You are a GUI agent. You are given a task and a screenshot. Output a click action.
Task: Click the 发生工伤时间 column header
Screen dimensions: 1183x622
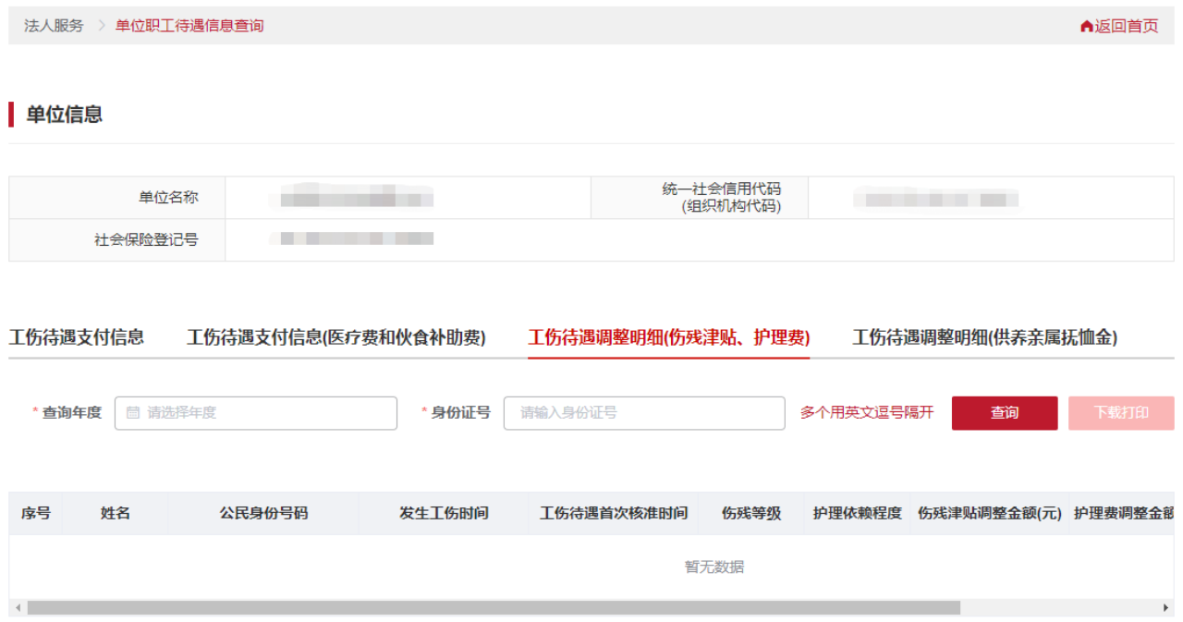(x=444, y=513)
